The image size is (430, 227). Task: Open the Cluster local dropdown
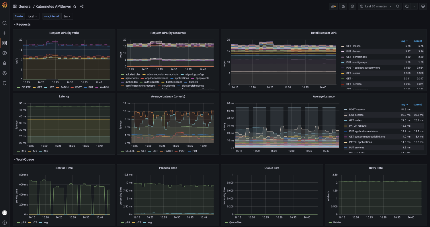32,16
